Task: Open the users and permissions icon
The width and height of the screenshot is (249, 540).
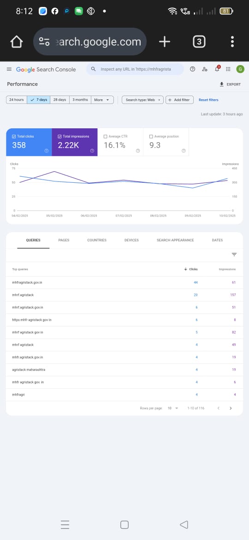Action: [x=205, y=69]
